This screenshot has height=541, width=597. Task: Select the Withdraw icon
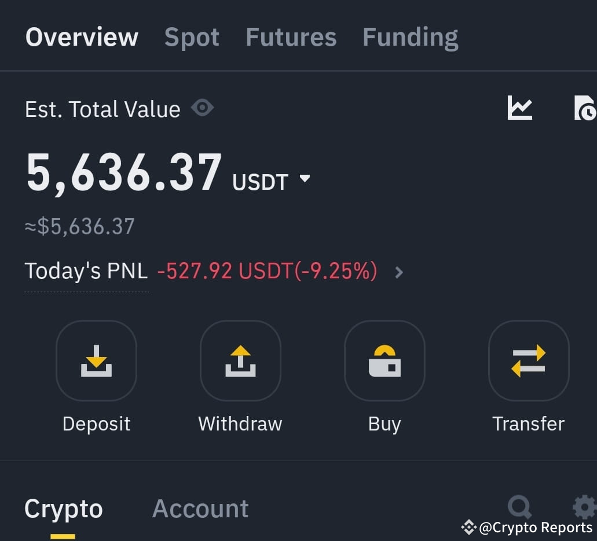(240, 360)
